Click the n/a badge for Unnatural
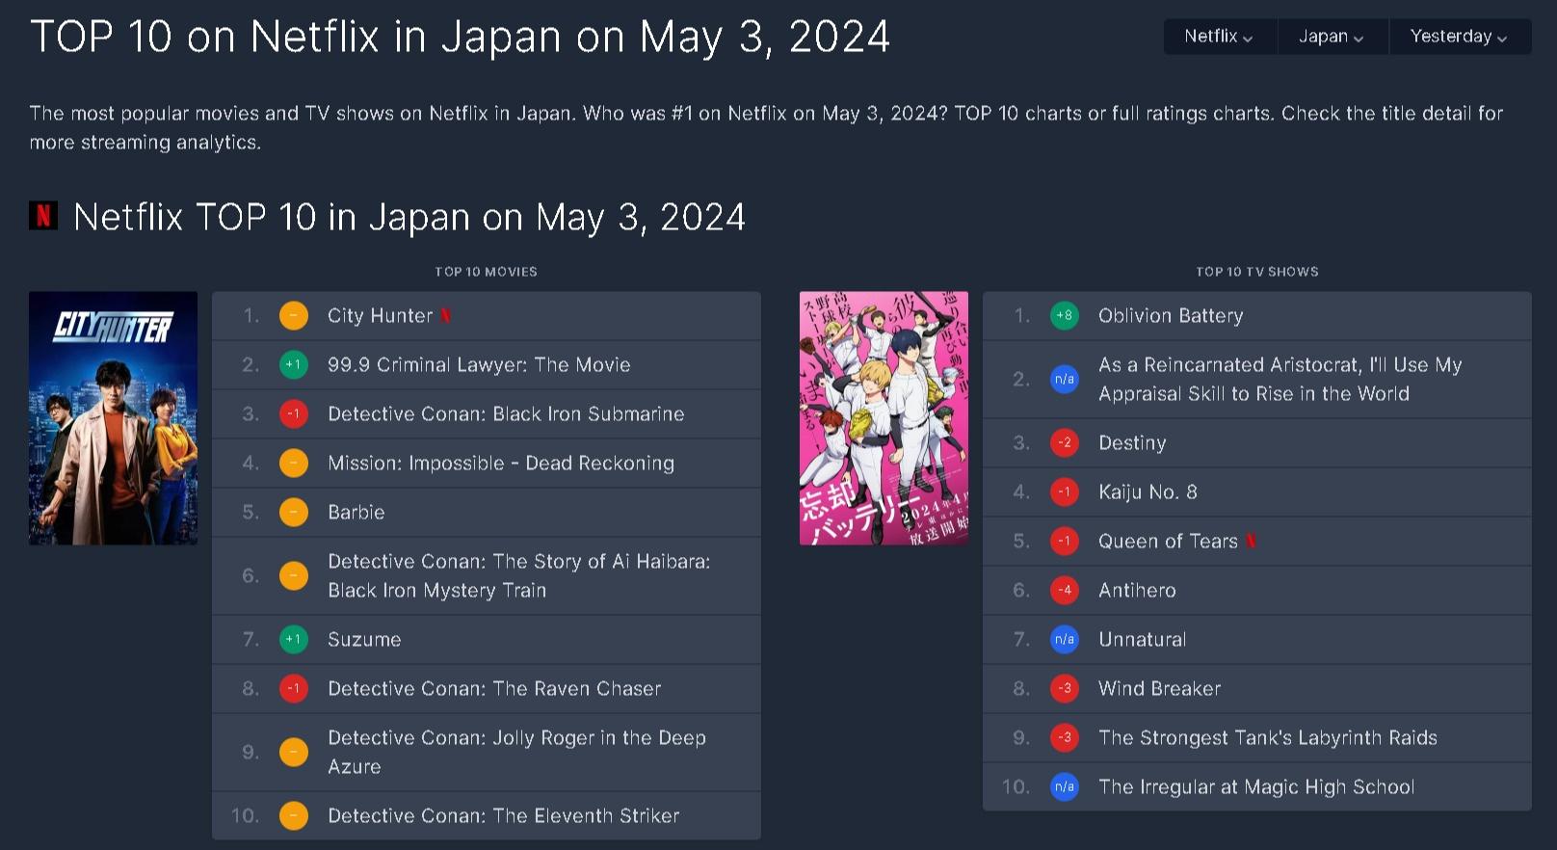This screenshot has width=1557, height=850. 1065,640
